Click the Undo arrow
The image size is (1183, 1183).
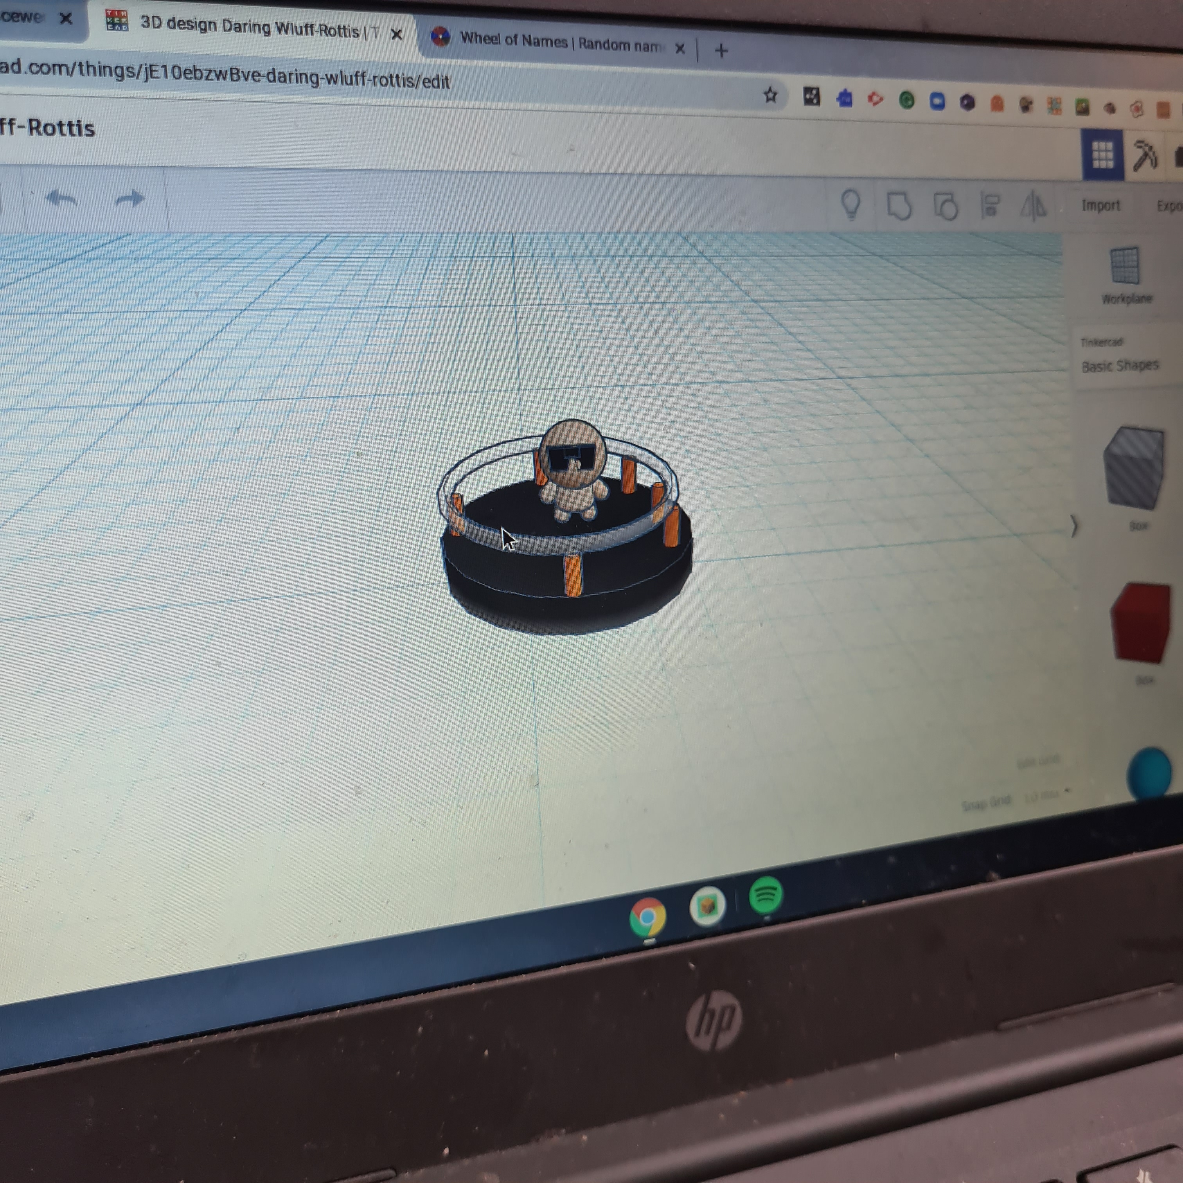tap(61, 198)
